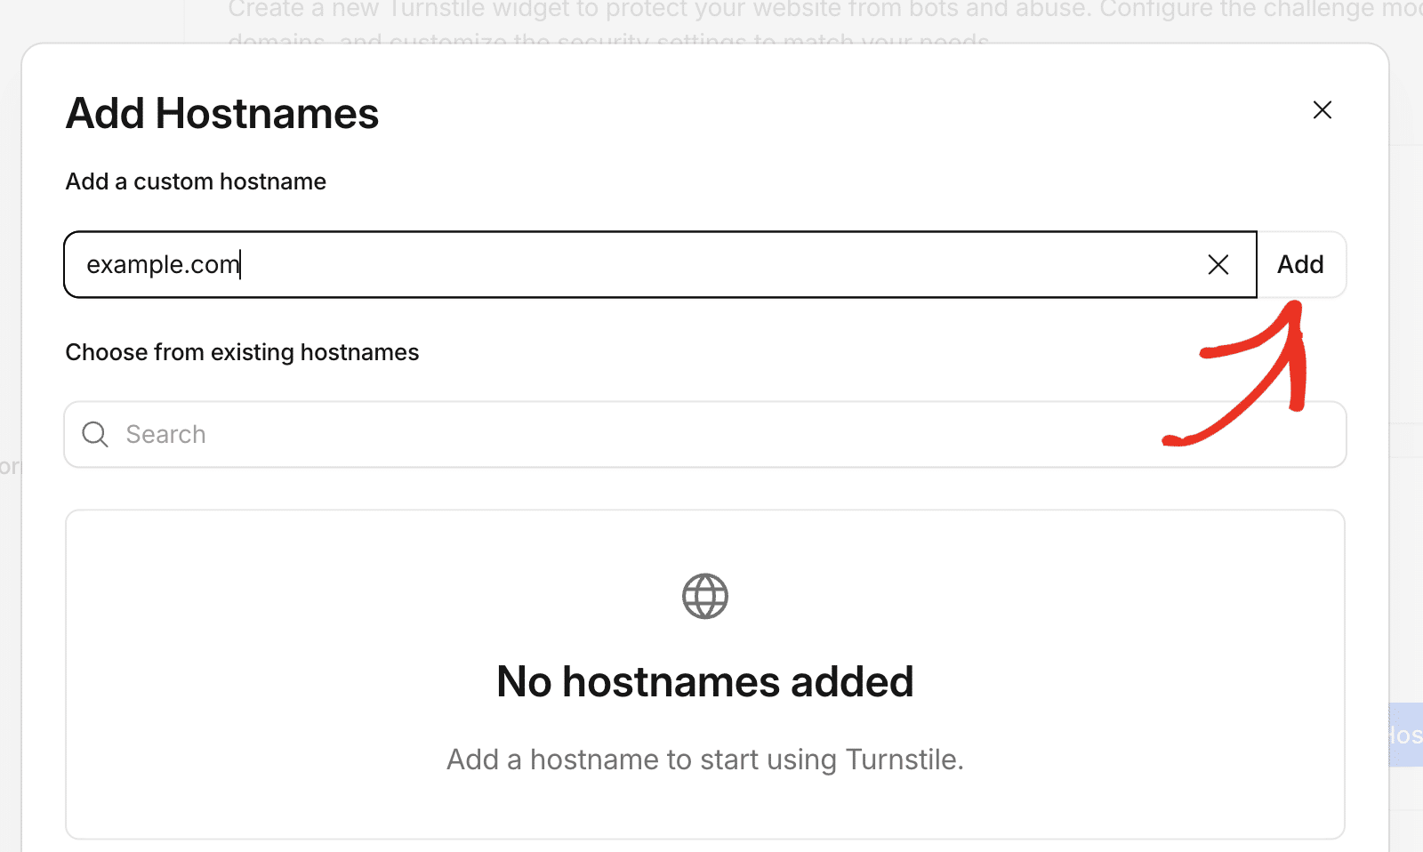Click 'Choose from existing hostnames' label
Screen dimensions: 1423x852
[242, 352]
